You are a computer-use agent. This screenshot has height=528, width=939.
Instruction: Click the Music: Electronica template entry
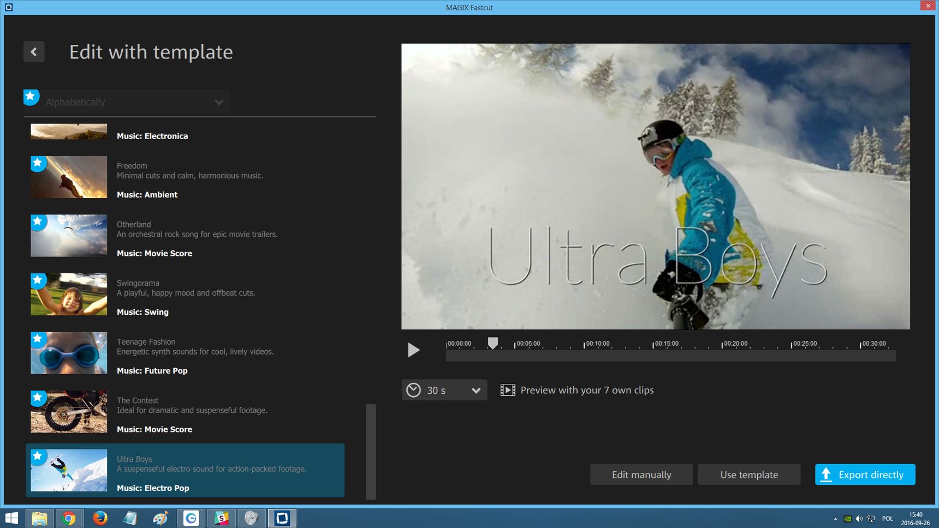coord(152,136)
